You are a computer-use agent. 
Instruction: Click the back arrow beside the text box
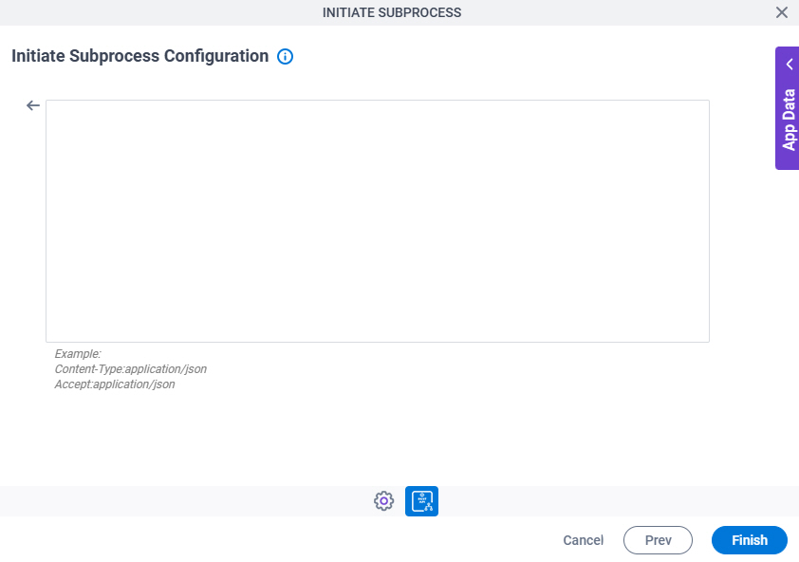[33, 105]
